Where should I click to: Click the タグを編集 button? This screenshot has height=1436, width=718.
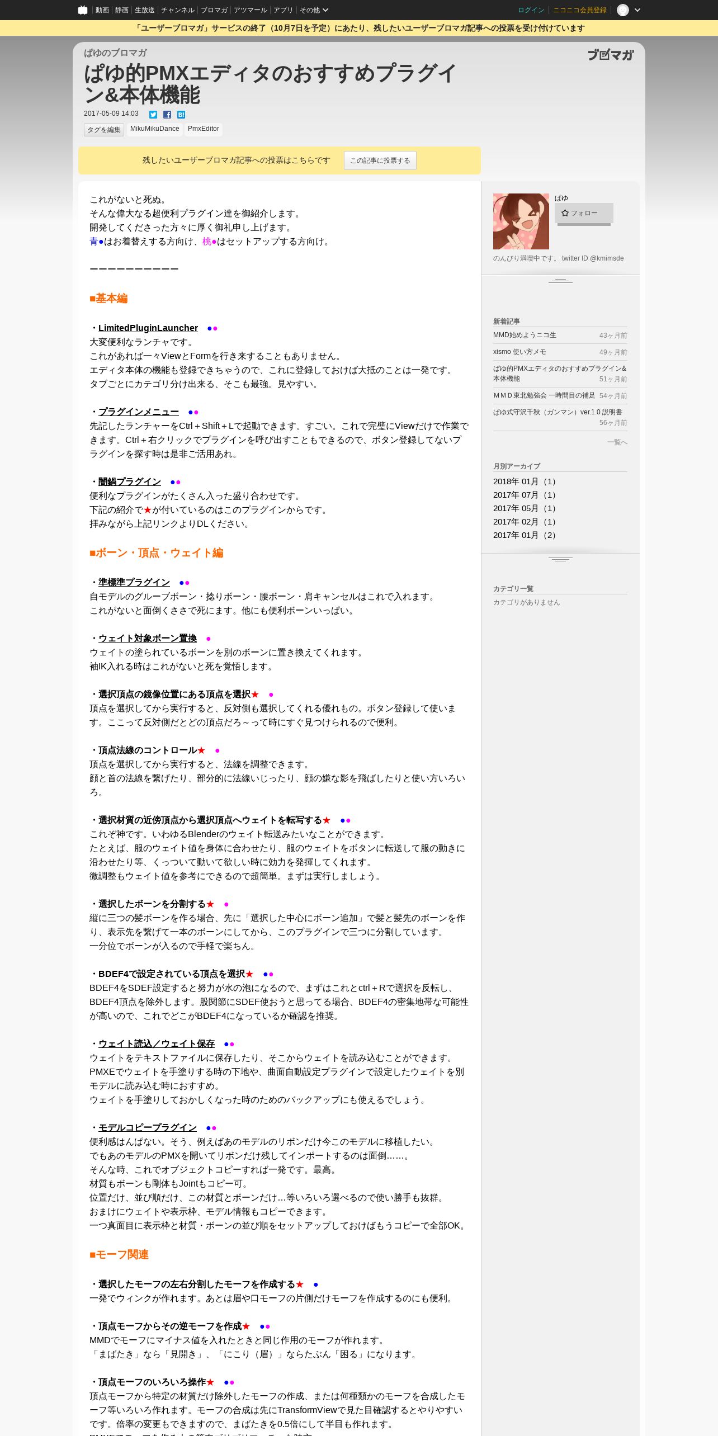coord(104,130)
